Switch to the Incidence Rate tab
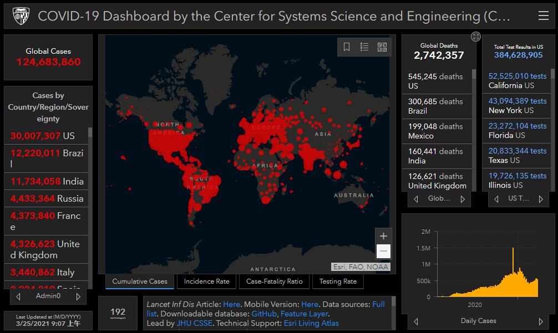Viewport: 558px width, 333px height. pyautogui.click(x=206, y=281)
